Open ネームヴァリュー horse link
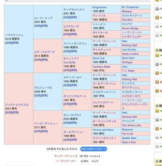The width and height of the screenshot is (162, 166). pos(74,132)
